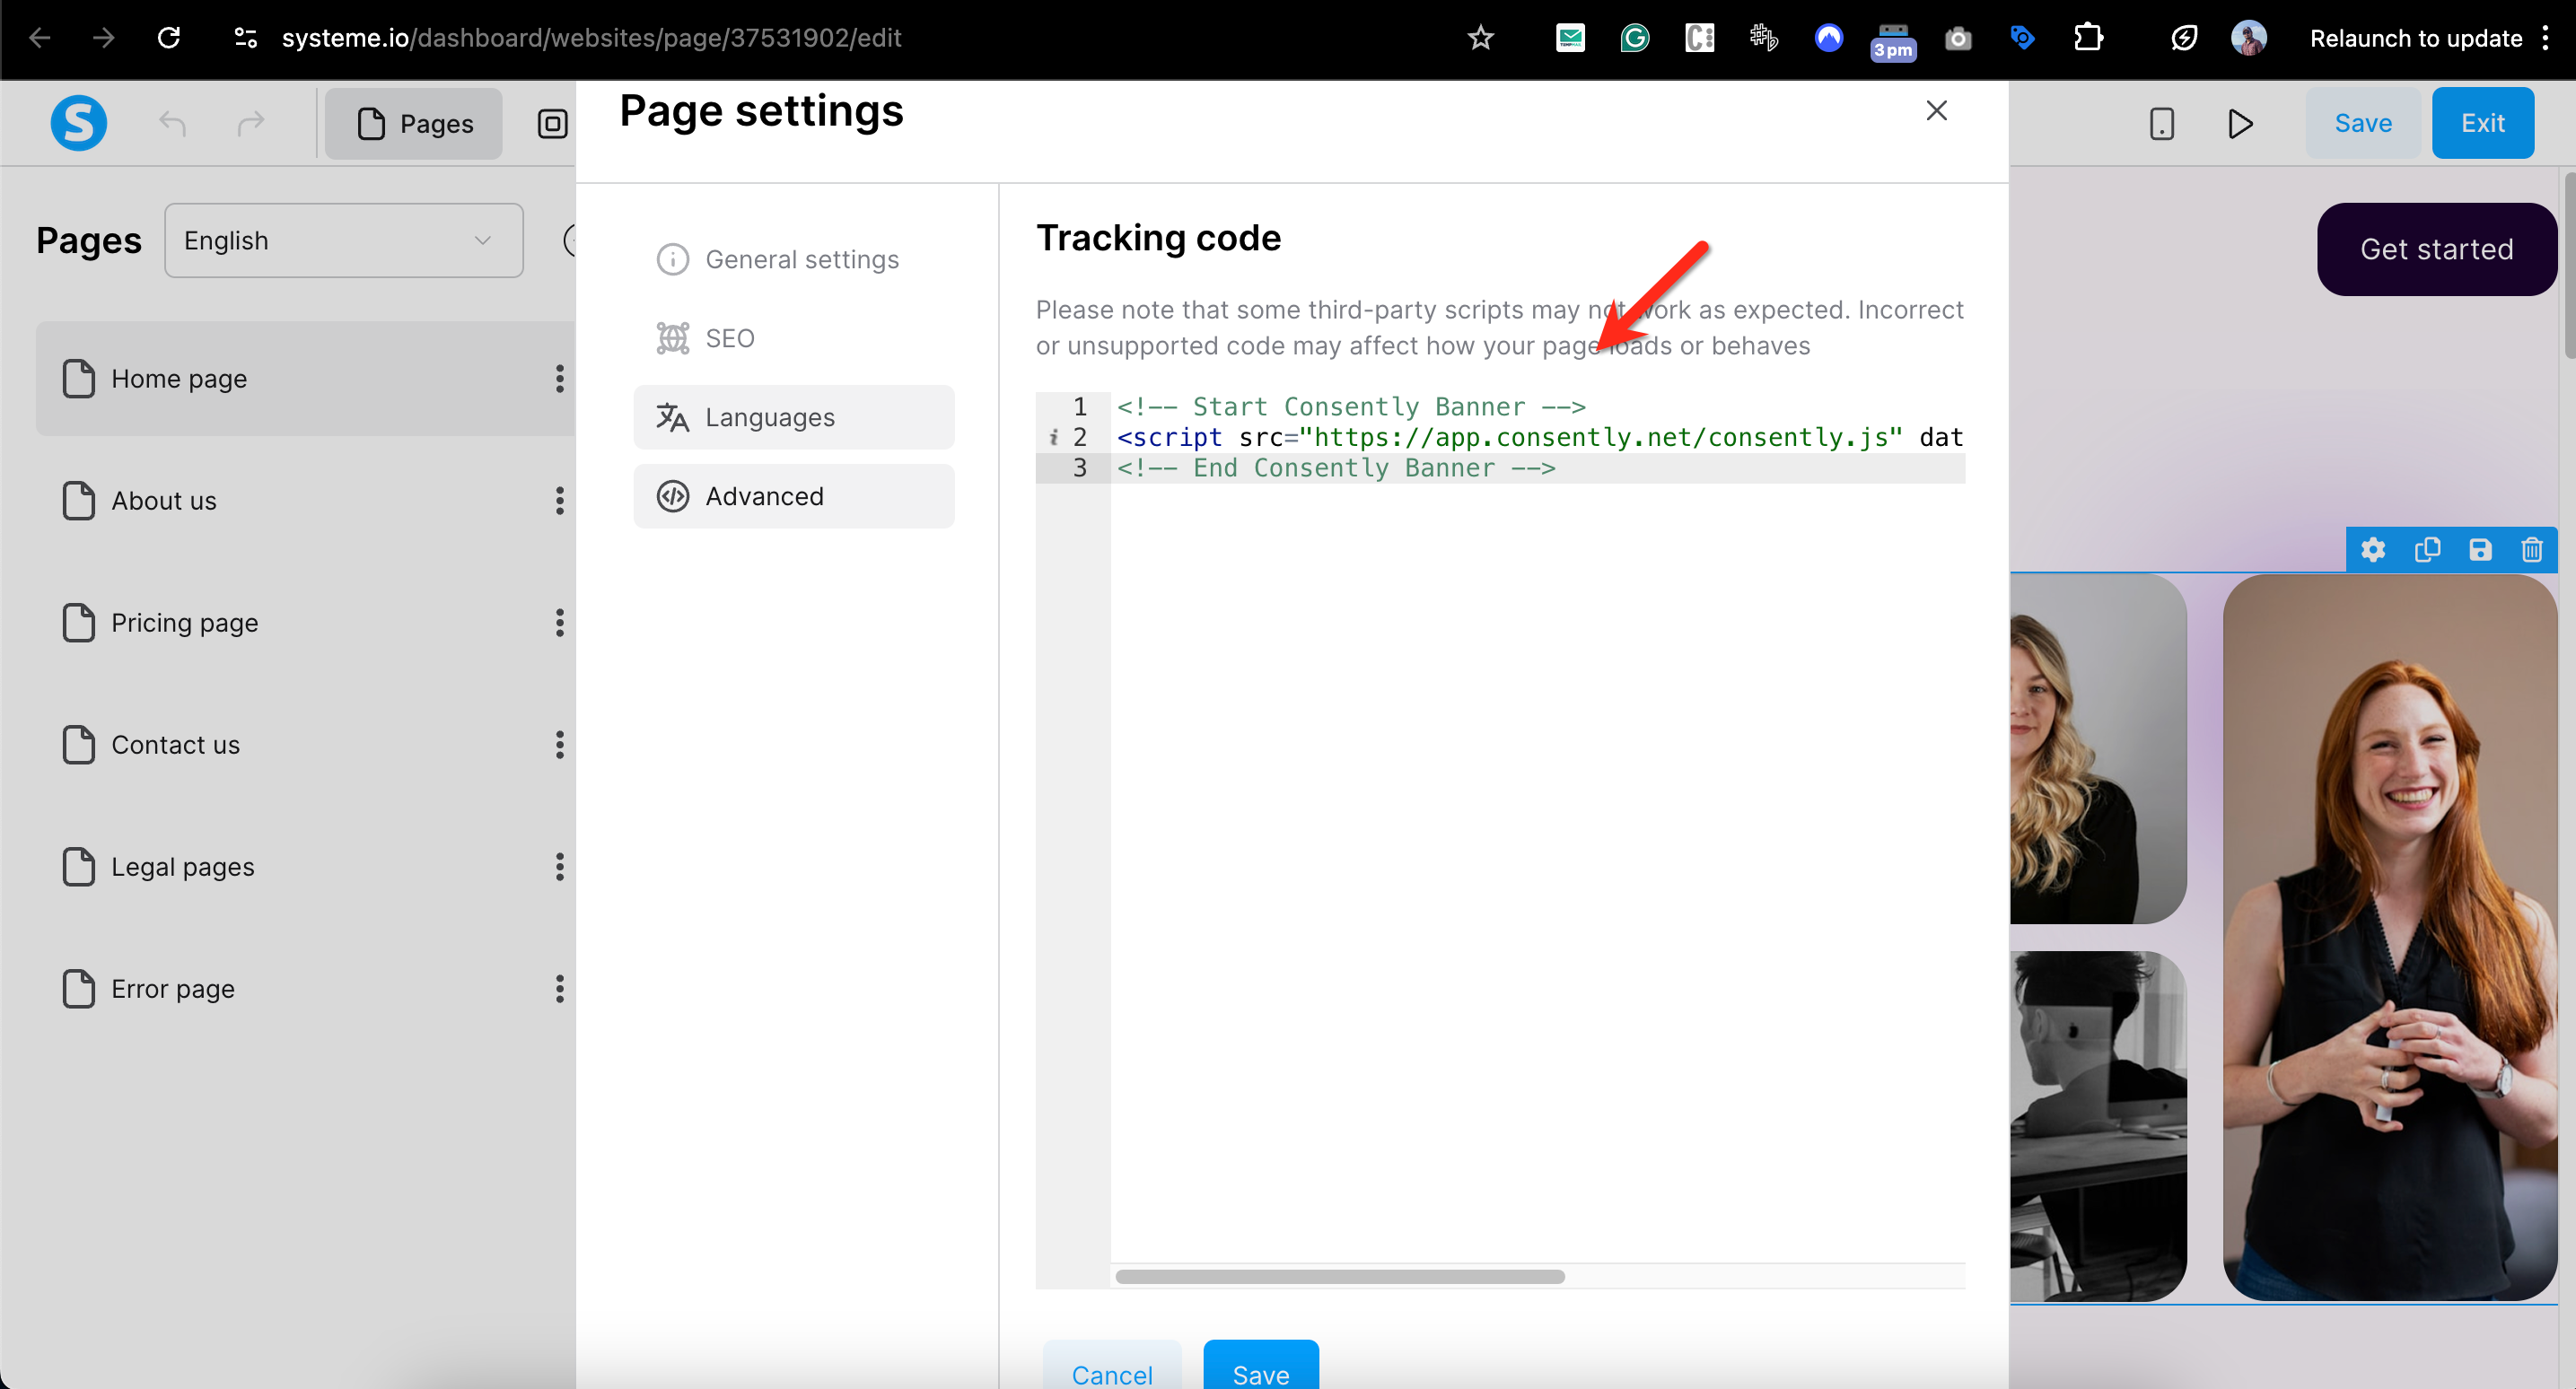Open Home page three-dot options menu
The image size is (2576, 1389).
[x=560, y=379]
